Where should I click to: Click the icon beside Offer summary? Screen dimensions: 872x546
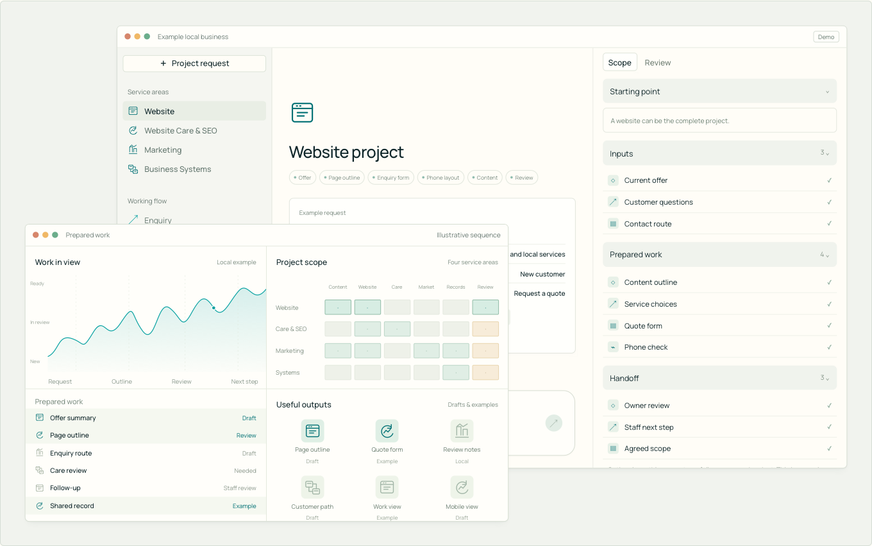point(40,418)
